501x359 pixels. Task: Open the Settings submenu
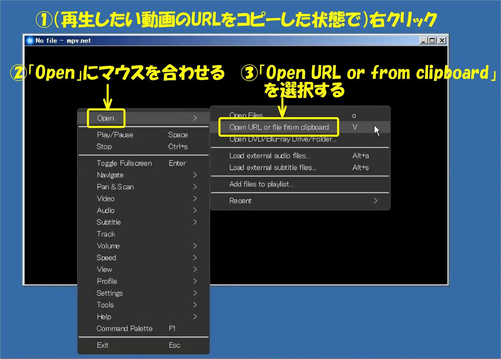(x=110, y=293)
